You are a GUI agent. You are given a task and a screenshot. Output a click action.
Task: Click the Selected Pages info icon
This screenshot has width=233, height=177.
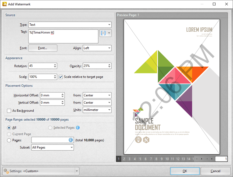[78, 128]
